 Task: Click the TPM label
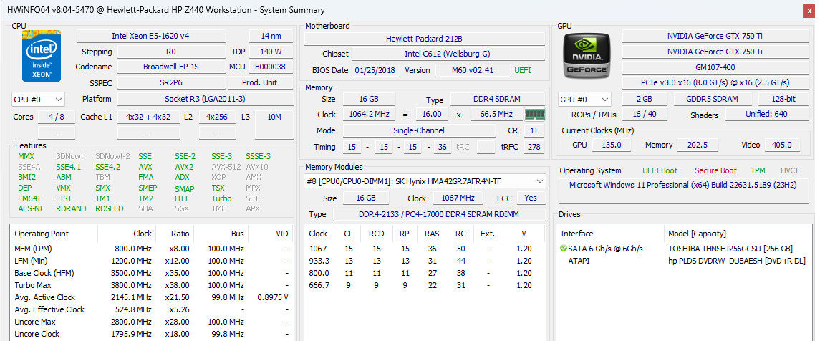pos(758,170)
